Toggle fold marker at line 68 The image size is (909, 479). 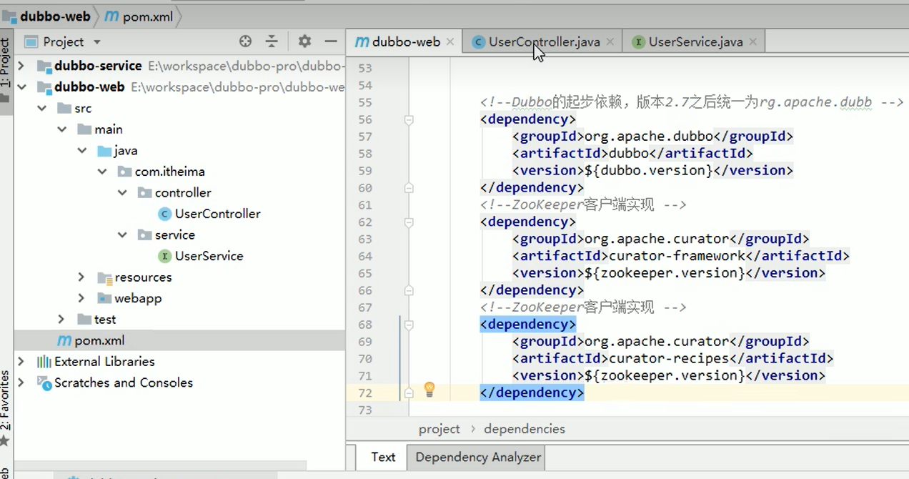point(409,325)
